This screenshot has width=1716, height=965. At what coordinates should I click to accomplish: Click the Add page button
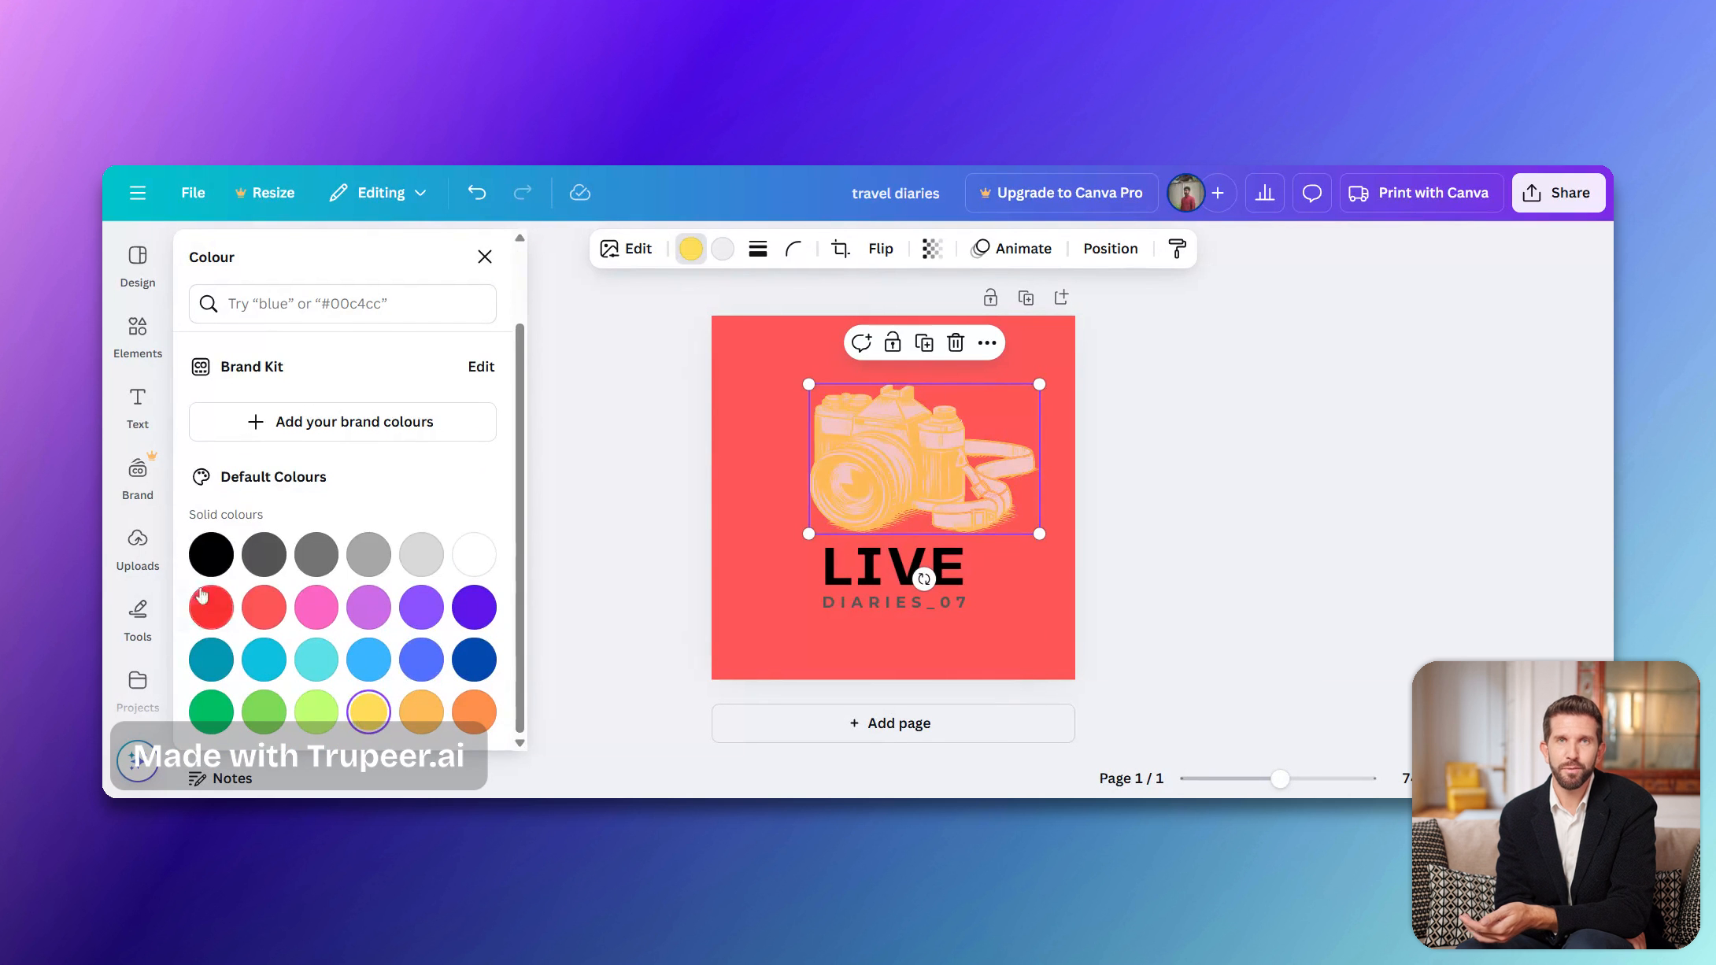[x=893, y=723]
